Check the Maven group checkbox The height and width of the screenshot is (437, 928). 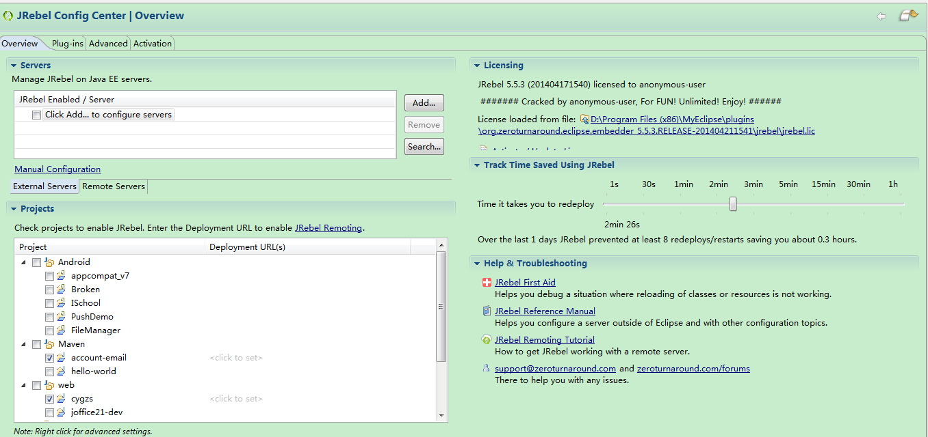tap(36, 344)
